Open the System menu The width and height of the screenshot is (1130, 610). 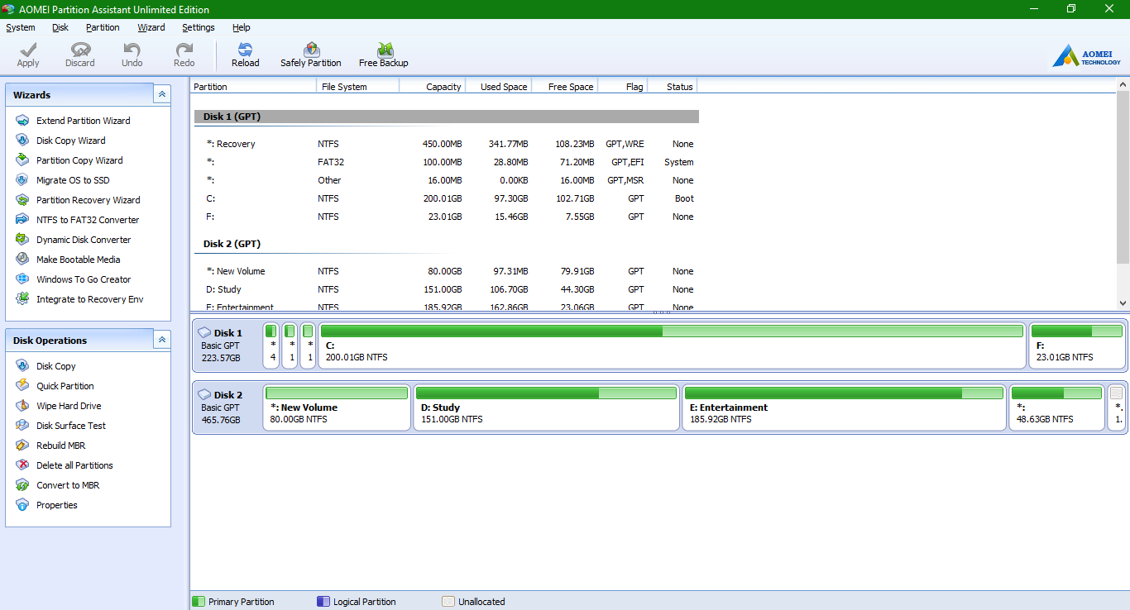[21, 27]
